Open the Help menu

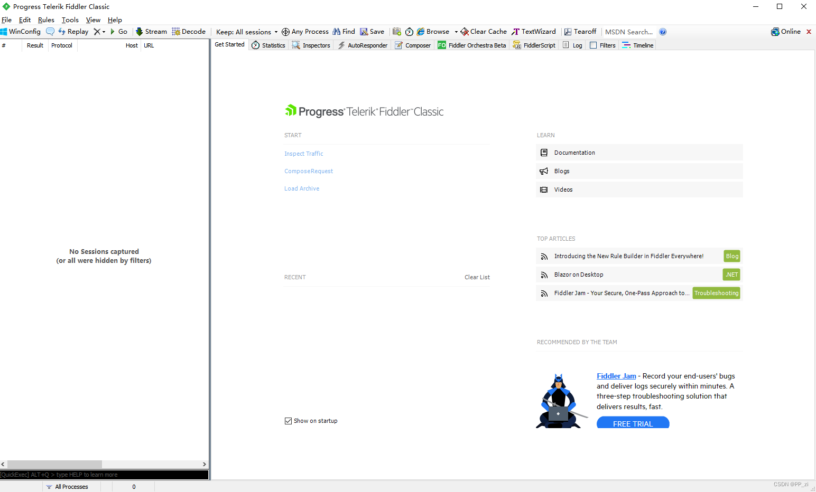115,20
